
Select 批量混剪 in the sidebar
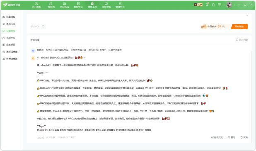click(x=9, y=17)
